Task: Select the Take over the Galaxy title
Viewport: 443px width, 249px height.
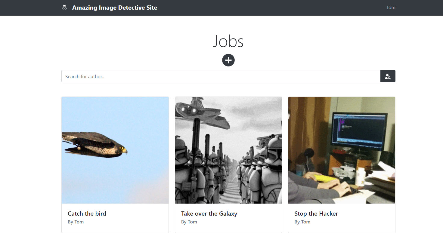Action: pyautogui.click(x=209, y=214)
